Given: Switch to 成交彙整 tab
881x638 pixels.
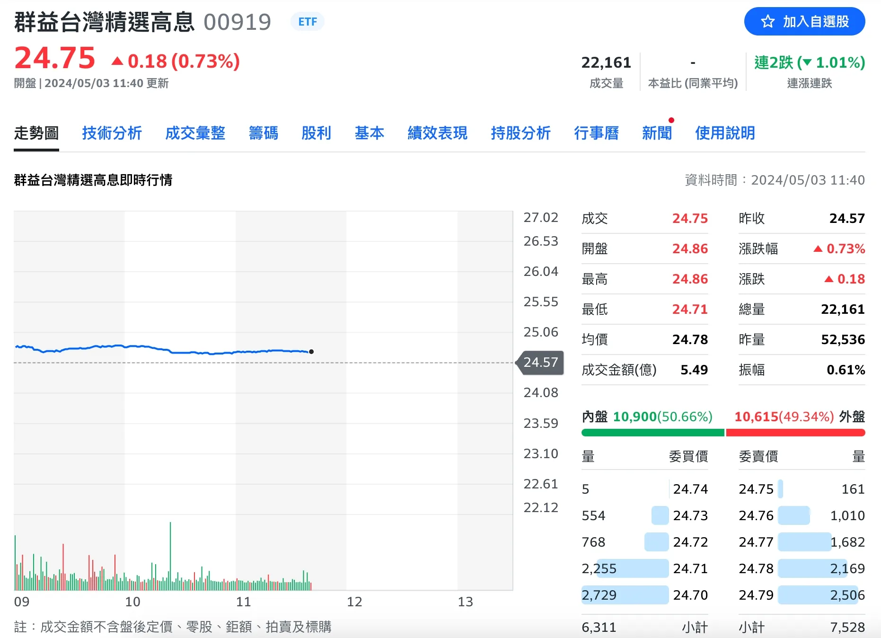Looking at the screenshot, I should 195,133.
